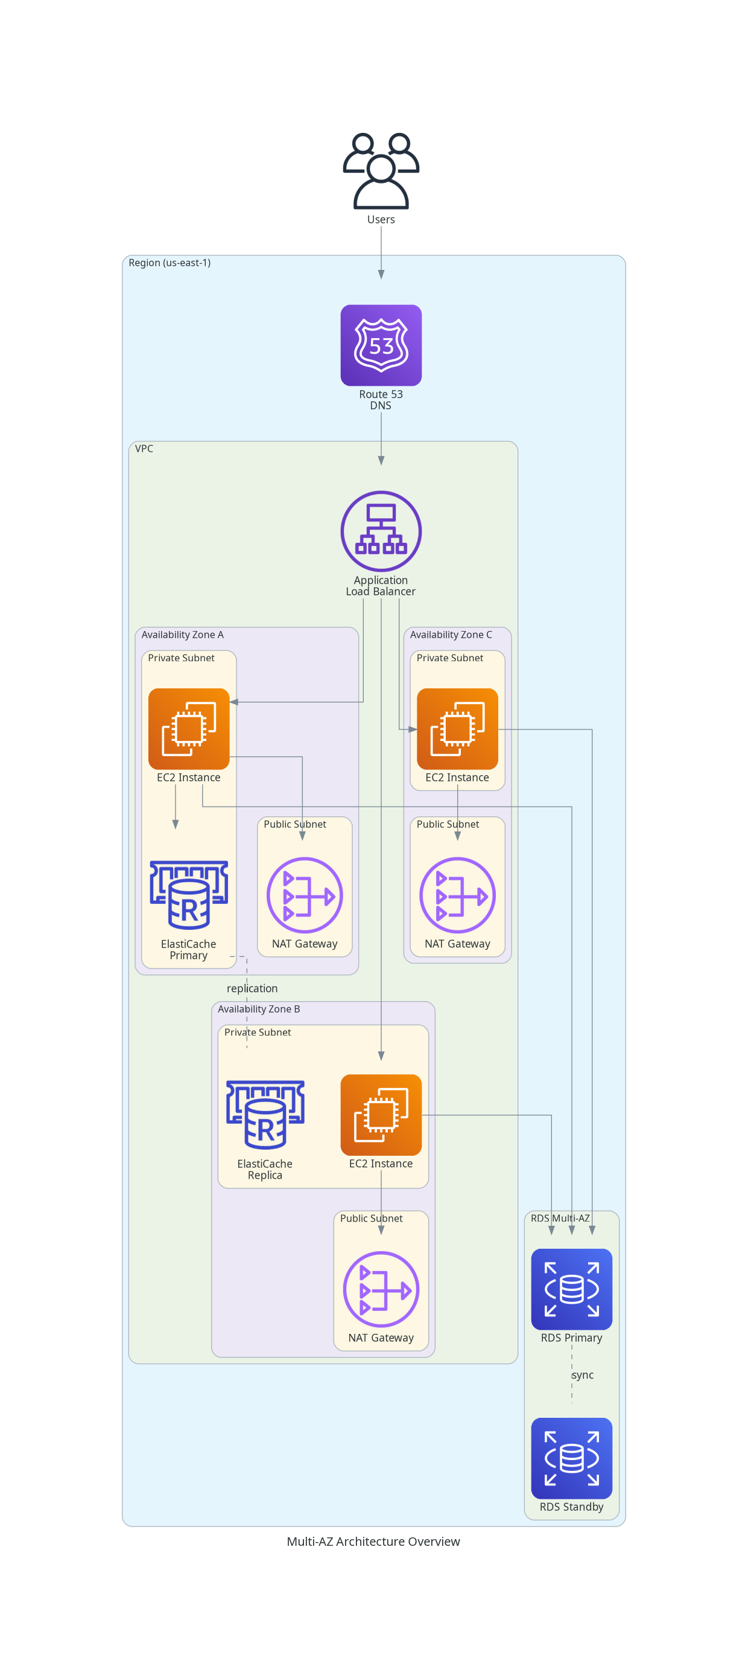748x1669 pixels.
Task: Select NAT Gateway in Availability Zone C
Action: (457, 895)
